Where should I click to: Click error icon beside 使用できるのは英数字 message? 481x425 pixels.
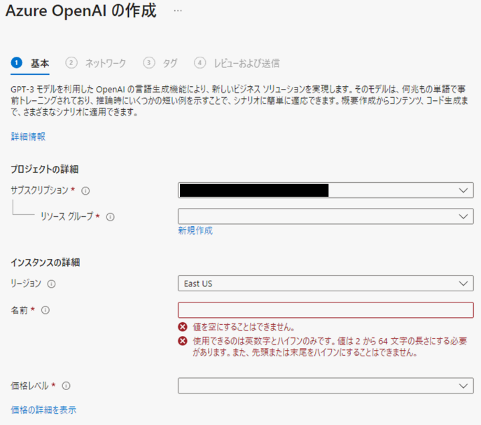click(183, 341)
